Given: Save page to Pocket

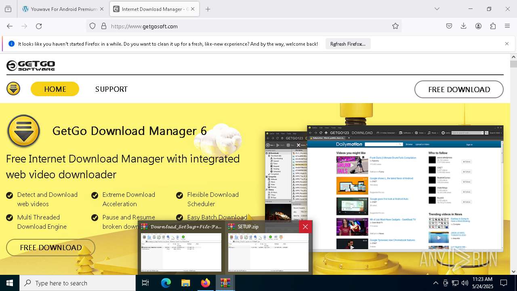Looking at the screenshot, I should tap(449, 26).
